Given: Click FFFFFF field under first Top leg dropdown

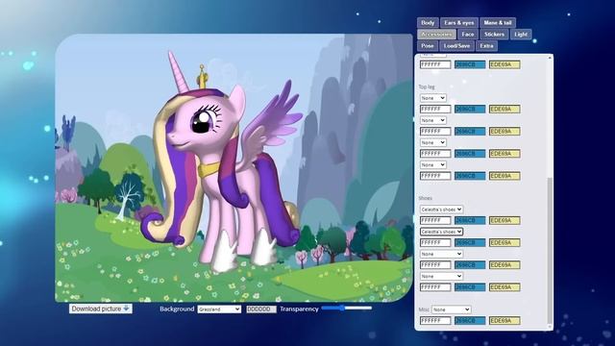Looking at the screenshot, I should click(435, 109).
